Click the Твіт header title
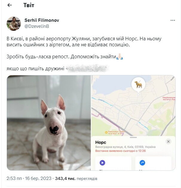The height and width of the screenshot is (188, 181). [x=29, y=5]
